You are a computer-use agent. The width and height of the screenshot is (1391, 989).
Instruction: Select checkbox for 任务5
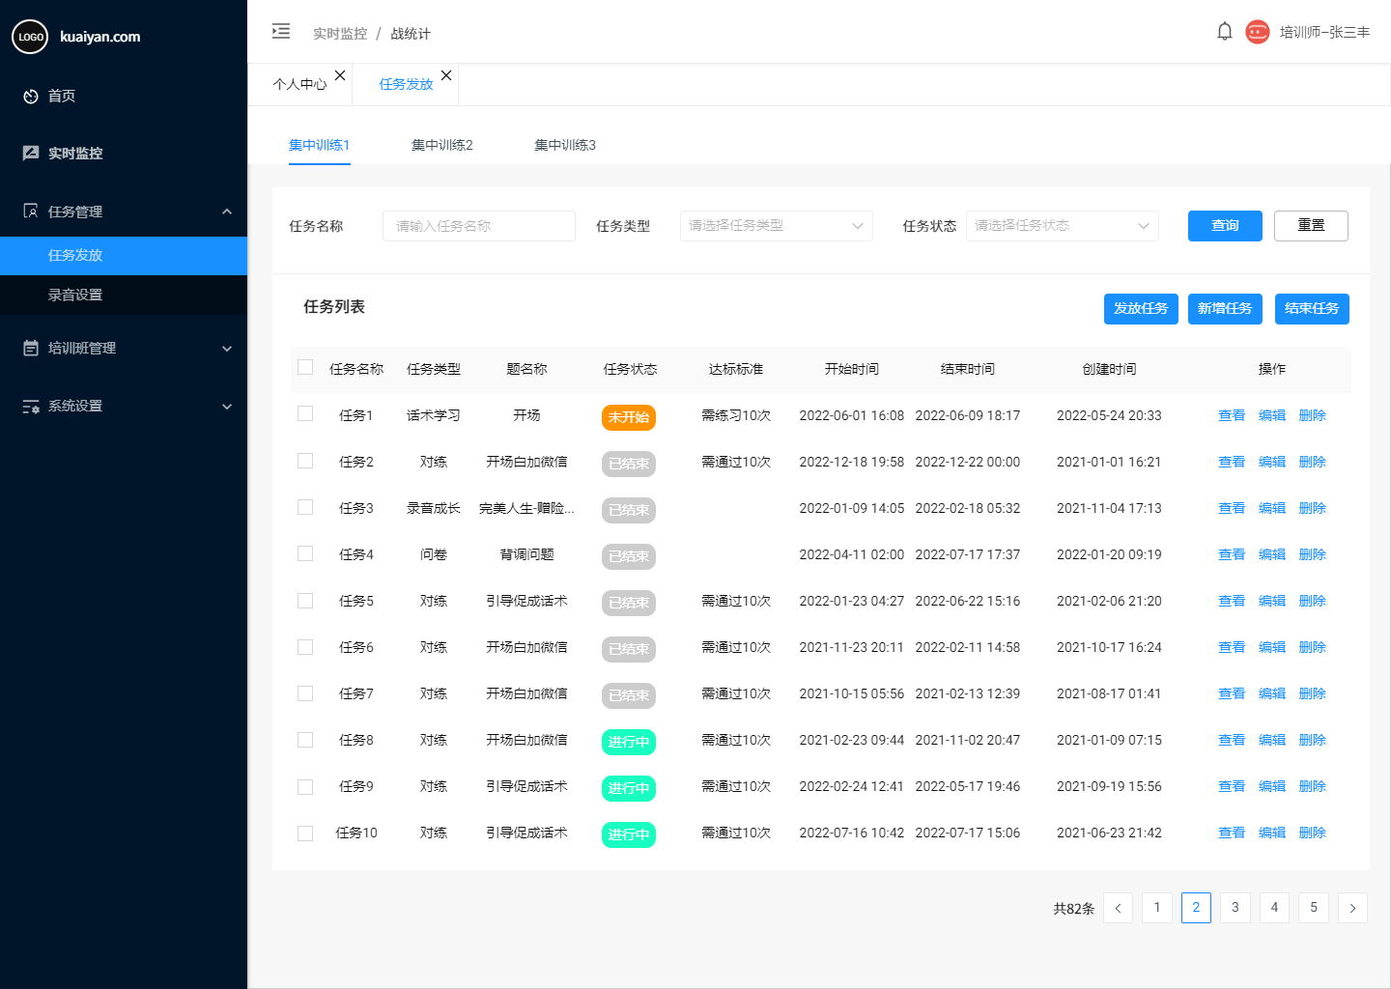305,601
